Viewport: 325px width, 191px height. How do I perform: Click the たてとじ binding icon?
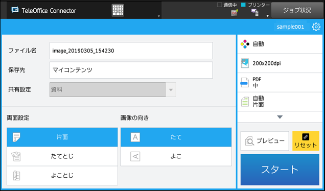pyautogui.click(x=16, y=156)
